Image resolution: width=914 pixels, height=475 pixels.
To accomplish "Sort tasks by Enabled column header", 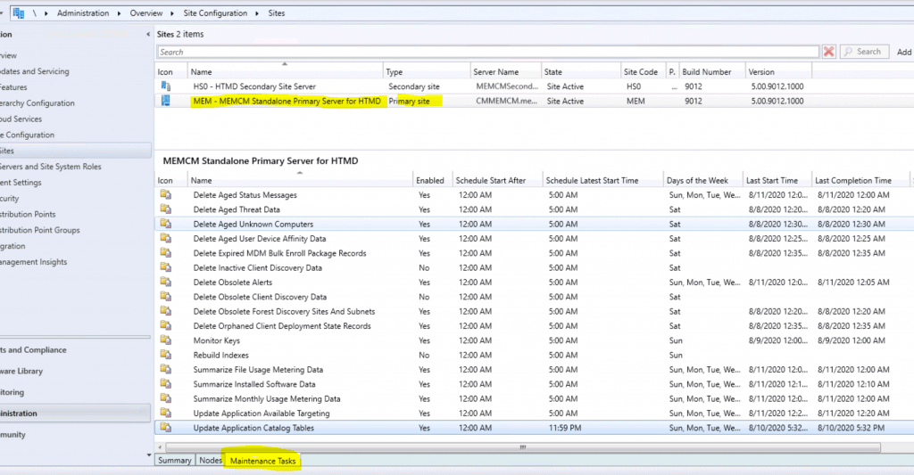I will pyautogui.click(x=433, y=180).
